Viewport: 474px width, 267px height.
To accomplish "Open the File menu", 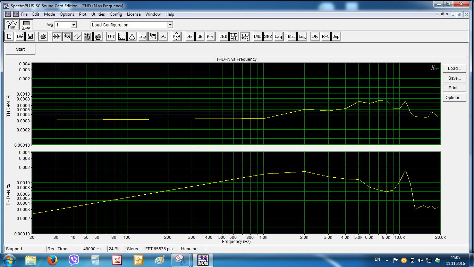I will coord(24,14).
